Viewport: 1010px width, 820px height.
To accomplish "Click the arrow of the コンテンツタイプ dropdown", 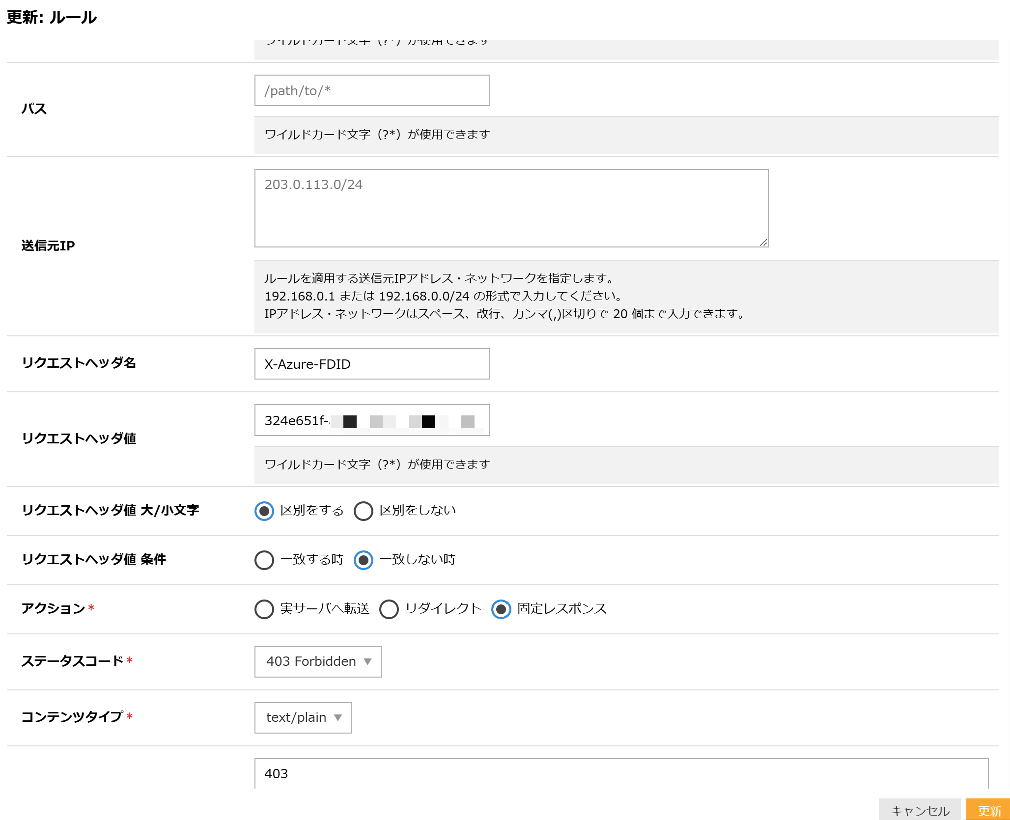I will tap(338, 718).
